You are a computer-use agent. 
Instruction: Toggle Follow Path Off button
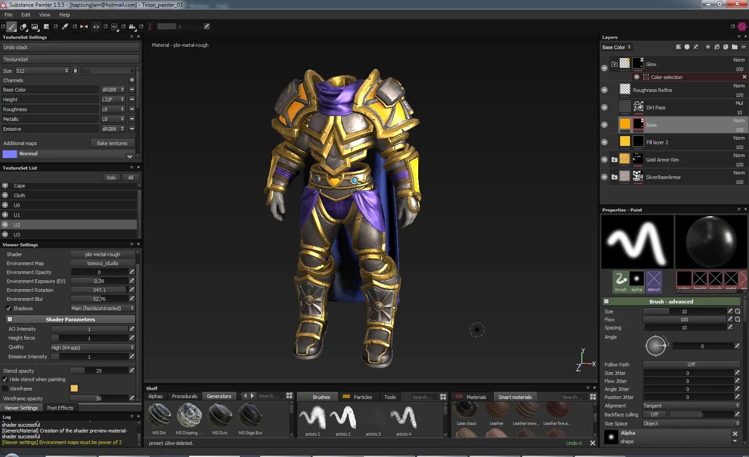691,365
